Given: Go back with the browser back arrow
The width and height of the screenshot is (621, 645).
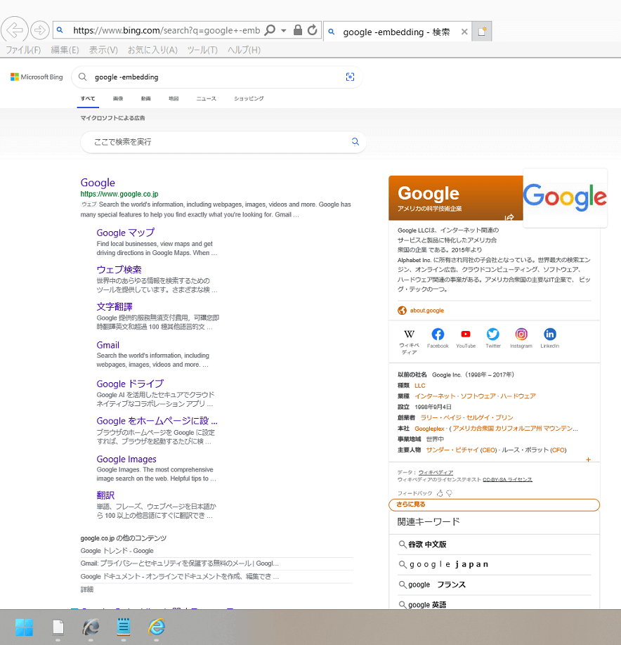Looking at the screenshot, I should pos(15,30).
